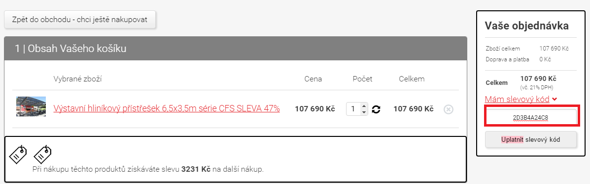Focus the discount code input field
The width and height of the screenshot is (590, 184).
530,117
